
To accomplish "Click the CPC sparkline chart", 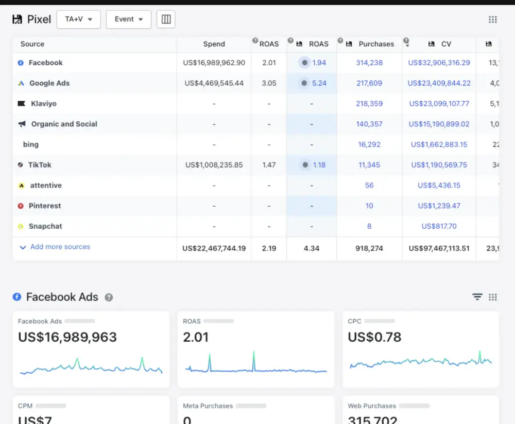I will [x=421, y=360].
